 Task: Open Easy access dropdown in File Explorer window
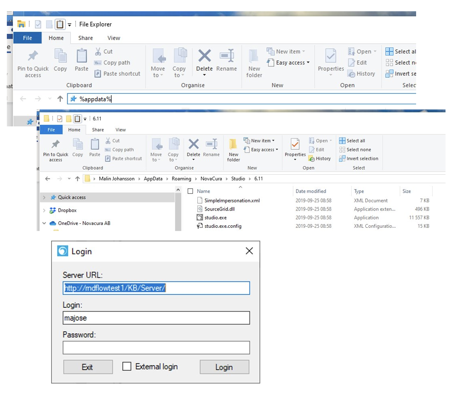coord(288,62)
